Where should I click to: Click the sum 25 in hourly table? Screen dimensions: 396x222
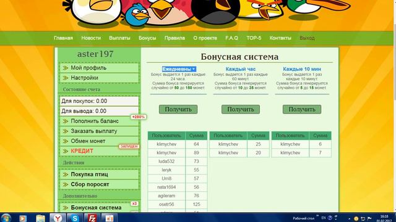(258, 144)
